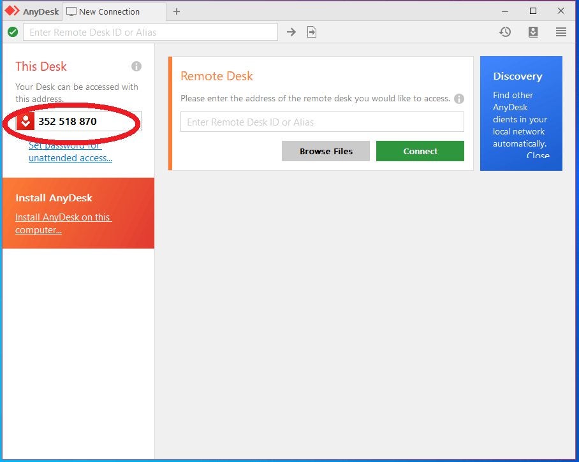This screenshot has width=579, height=462.
Task: Open the session history clock icon
Action: coord(505,32)
